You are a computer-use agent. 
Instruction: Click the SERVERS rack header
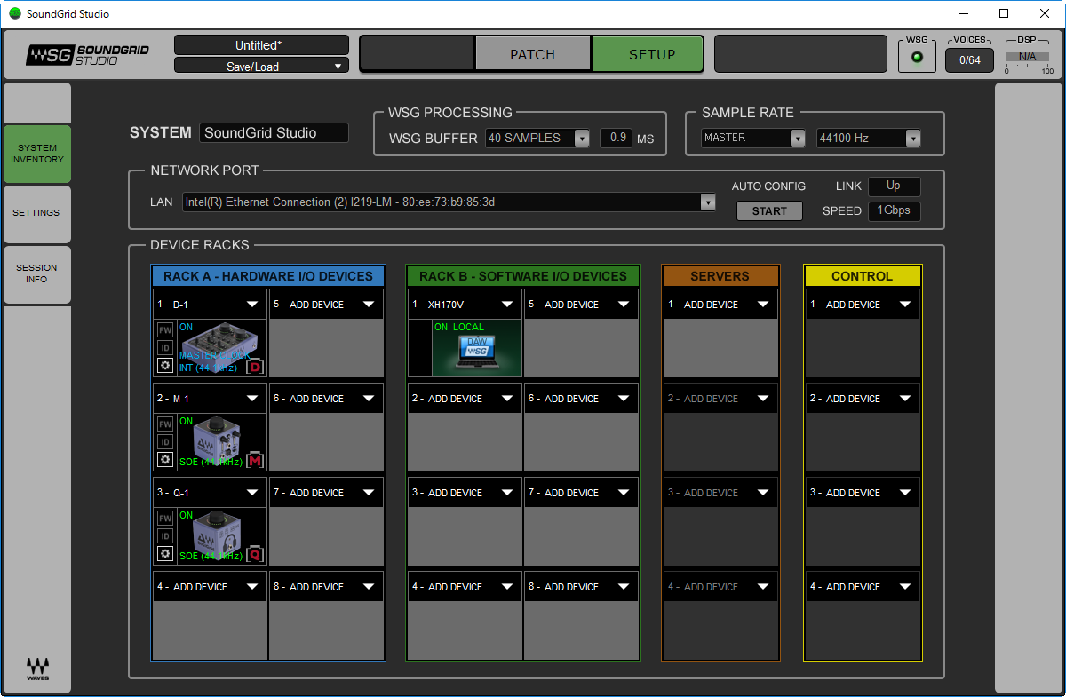coord(720,276)
